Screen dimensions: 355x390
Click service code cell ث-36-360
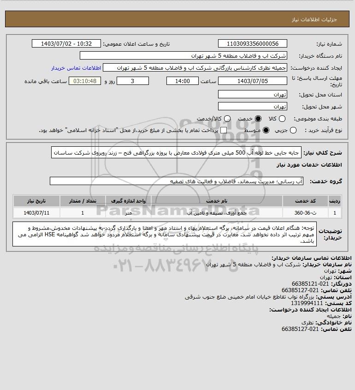tap(305, 213)
